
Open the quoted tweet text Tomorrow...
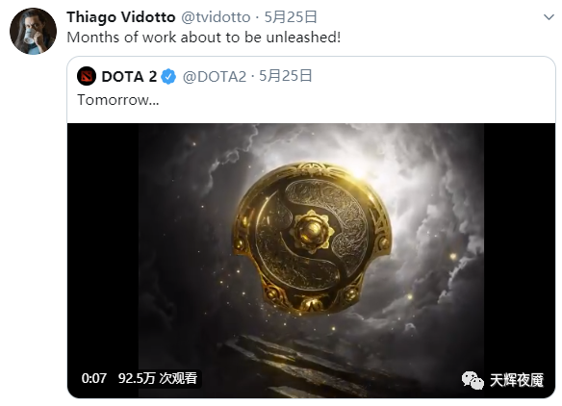[x=118, y=100]
